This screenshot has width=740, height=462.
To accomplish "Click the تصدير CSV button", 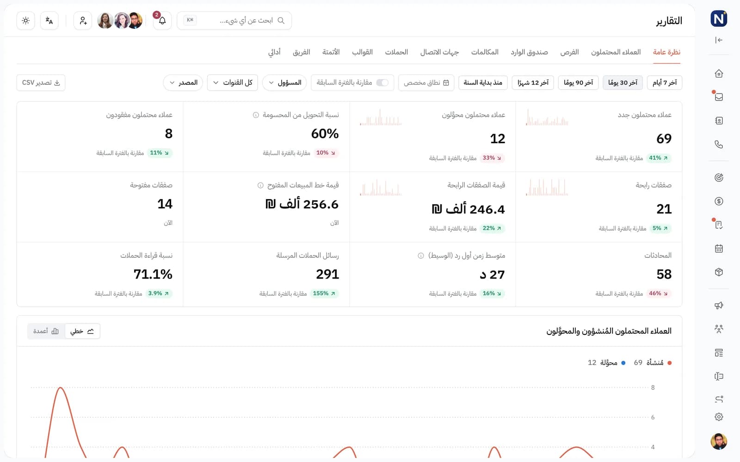I will (41, 83).
